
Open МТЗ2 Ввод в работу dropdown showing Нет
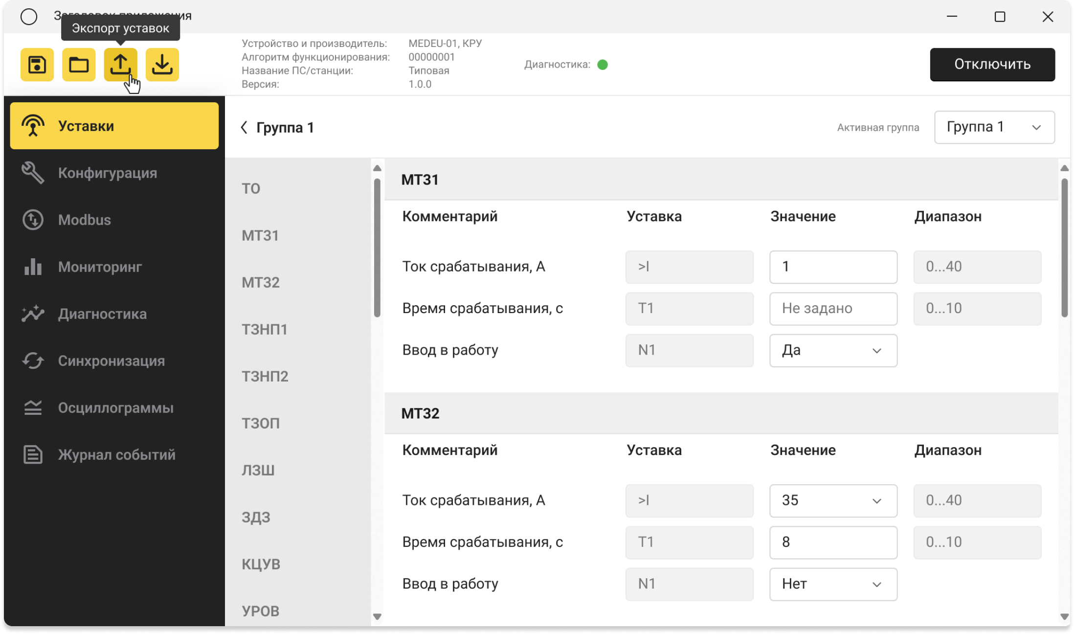pyautogui.click(x=833, y=584)
